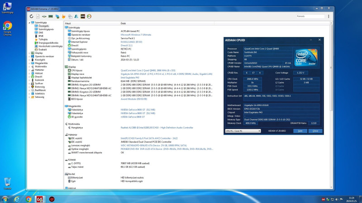Expand the Megjelenítés tree node

click(30, 63)
